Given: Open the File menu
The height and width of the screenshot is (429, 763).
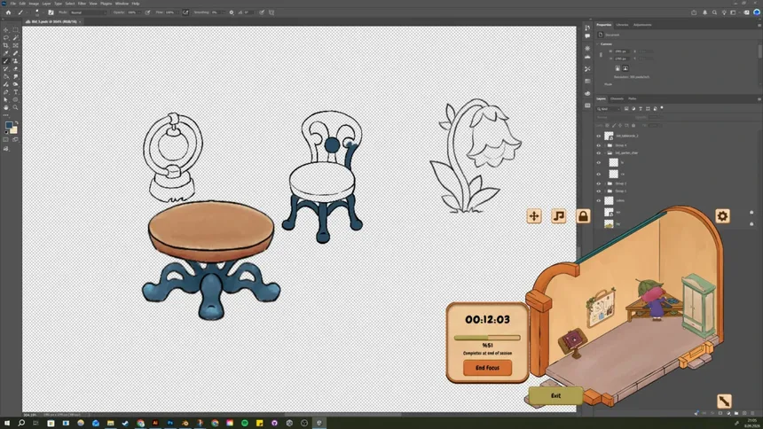Looking at the screenshot, I should pos(13,4).
